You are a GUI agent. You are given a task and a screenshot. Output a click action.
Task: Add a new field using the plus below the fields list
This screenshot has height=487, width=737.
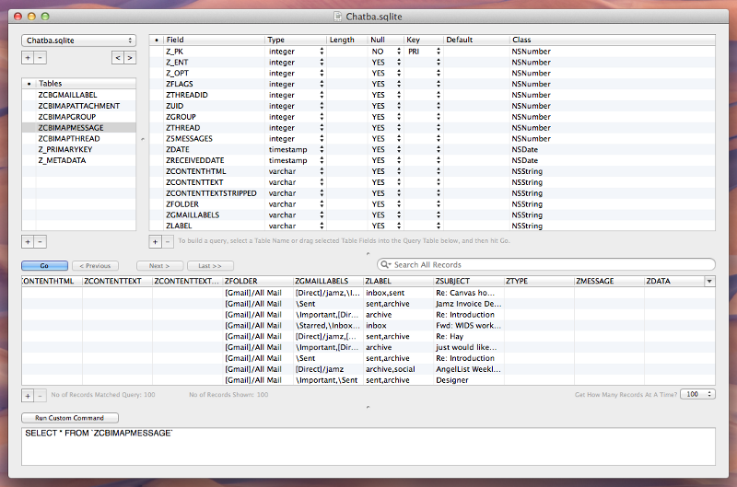155,241
